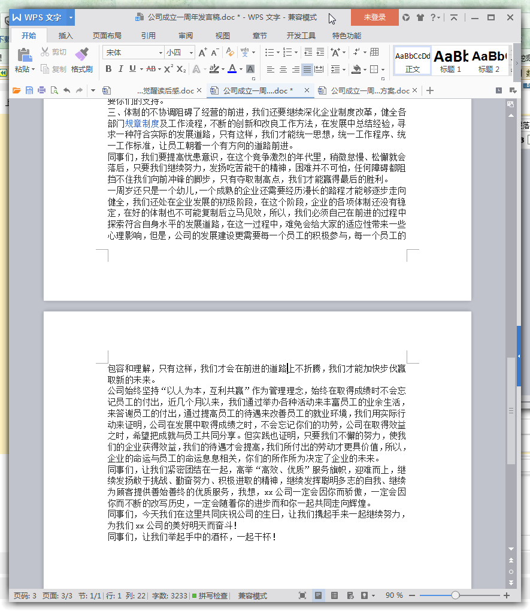Click the increase indent icon
The height and width of the screenshot is (611, 530).
coord(320,52)
